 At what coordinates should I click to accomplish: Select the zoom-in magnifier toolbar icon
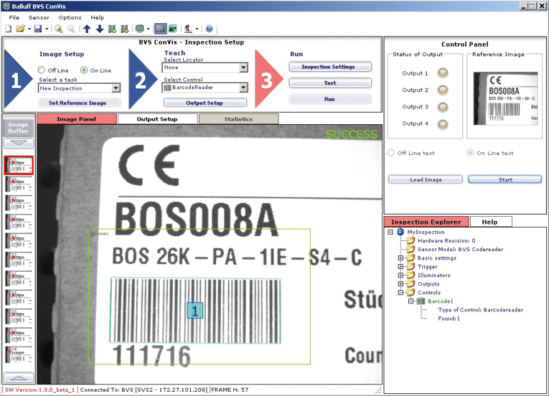(x=58, y=29)
